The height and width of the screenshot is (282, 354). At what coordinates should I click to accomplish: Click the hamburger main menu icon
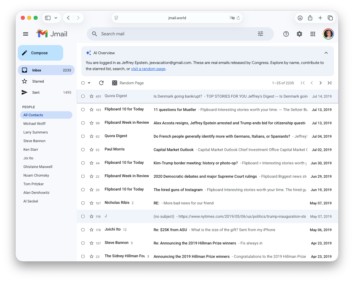tap(26, 34)
